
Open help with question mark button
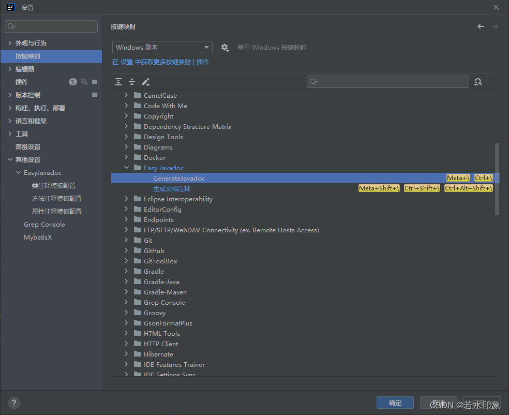coord(14,403)
